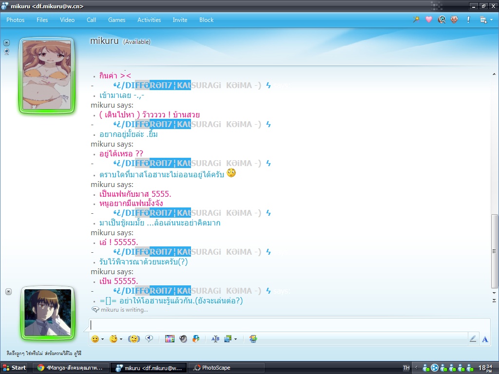This screenshot has width=499, height=374.
Task: Expand the background image dropdown arrow
Action: click(x=235, y=339)
